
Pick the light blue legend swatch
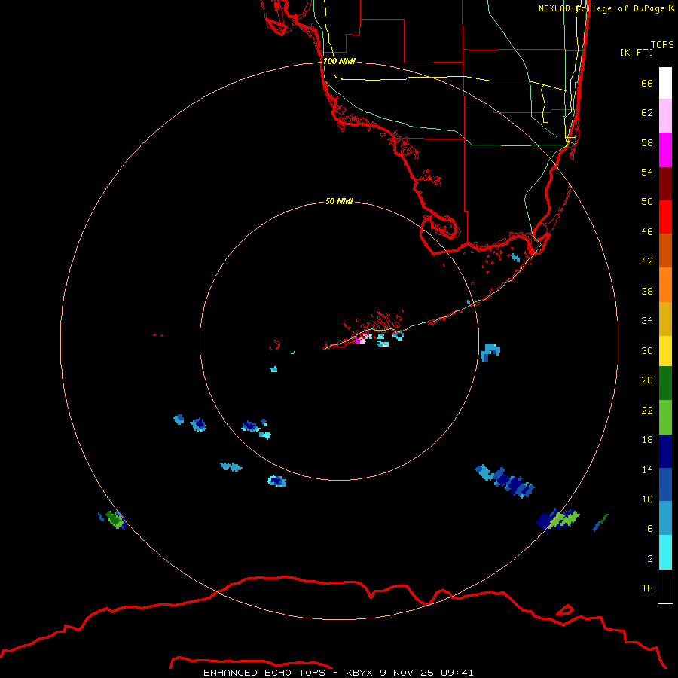(x=665, y=518)
